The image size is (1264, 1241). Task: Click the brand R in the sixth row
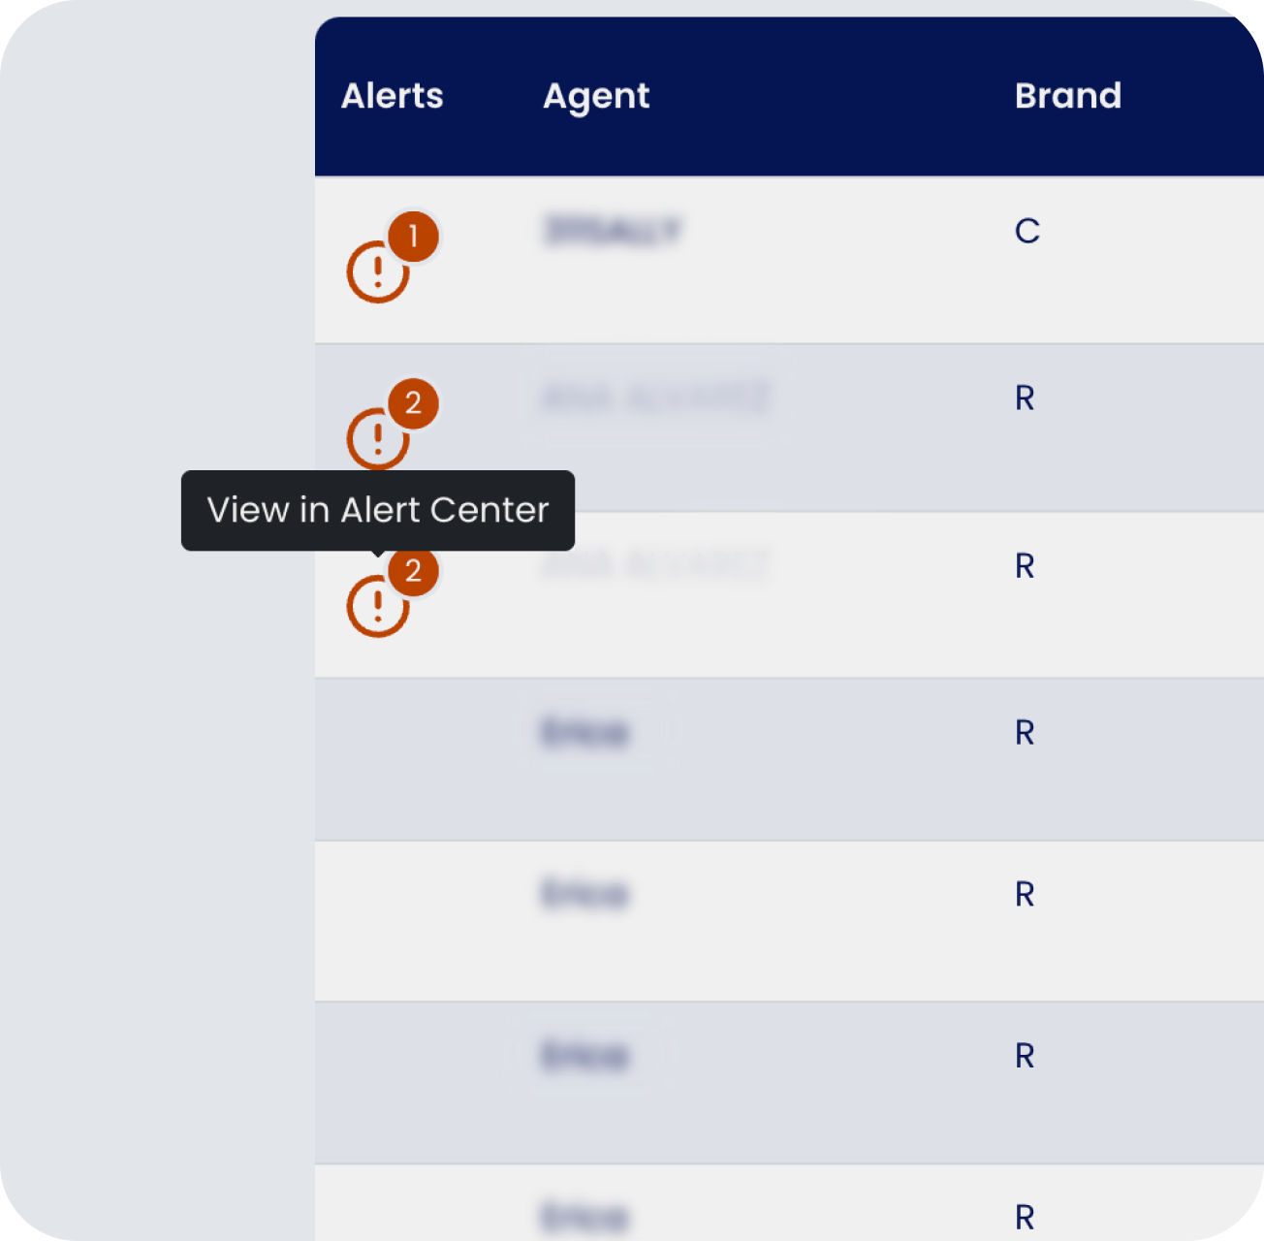(x=1026, y=1055)
